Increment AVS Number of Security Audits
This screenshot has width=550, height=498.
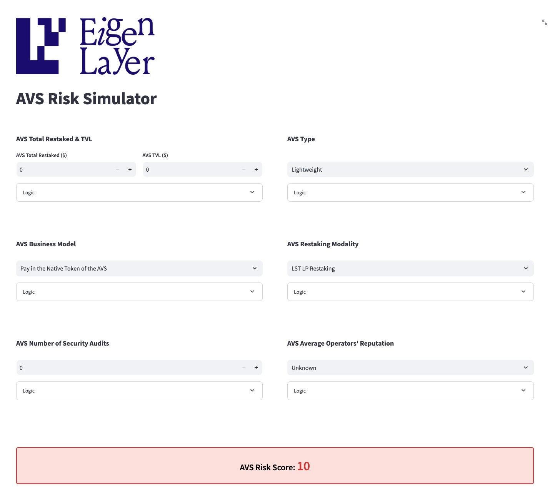(256, 368)
